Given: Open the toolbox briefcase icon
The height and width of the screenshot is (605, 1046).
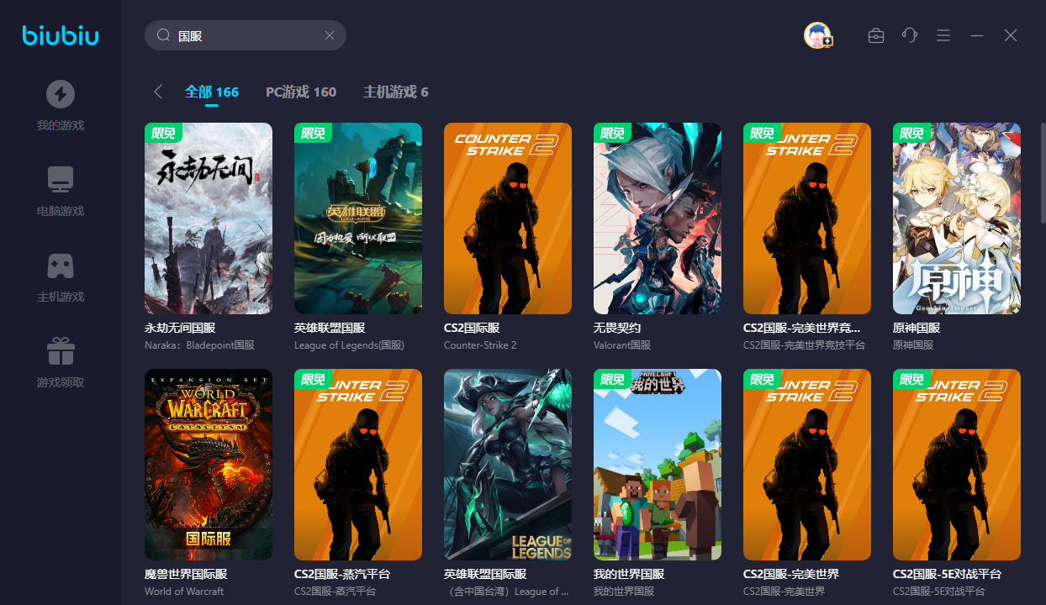Looking at the screenshot, I should tap(876, 35).
